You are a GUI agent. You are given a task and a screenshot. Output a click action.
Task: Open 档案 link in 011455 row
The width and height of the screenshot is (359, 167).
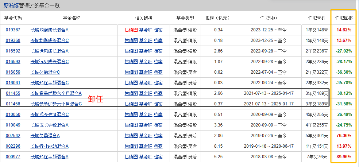pyautogui.click(x=158, y=93)
